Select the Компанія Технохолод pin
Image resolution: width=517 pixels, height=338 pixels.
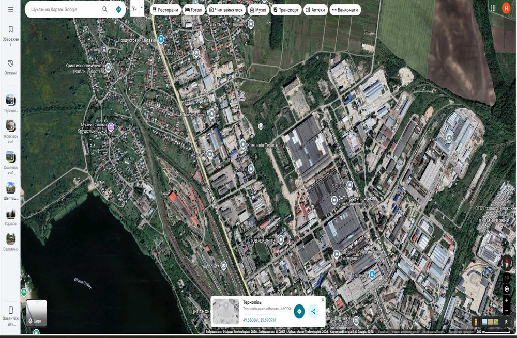click(x=243, y=144)
